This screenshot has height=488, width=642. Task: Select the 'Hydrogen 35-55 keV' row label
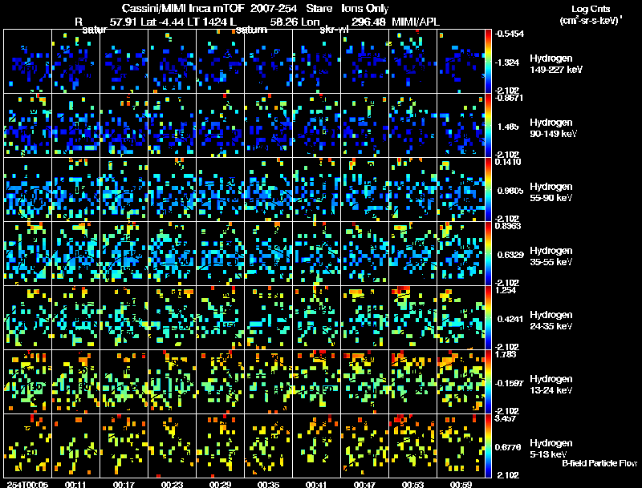tap(551, 256)
